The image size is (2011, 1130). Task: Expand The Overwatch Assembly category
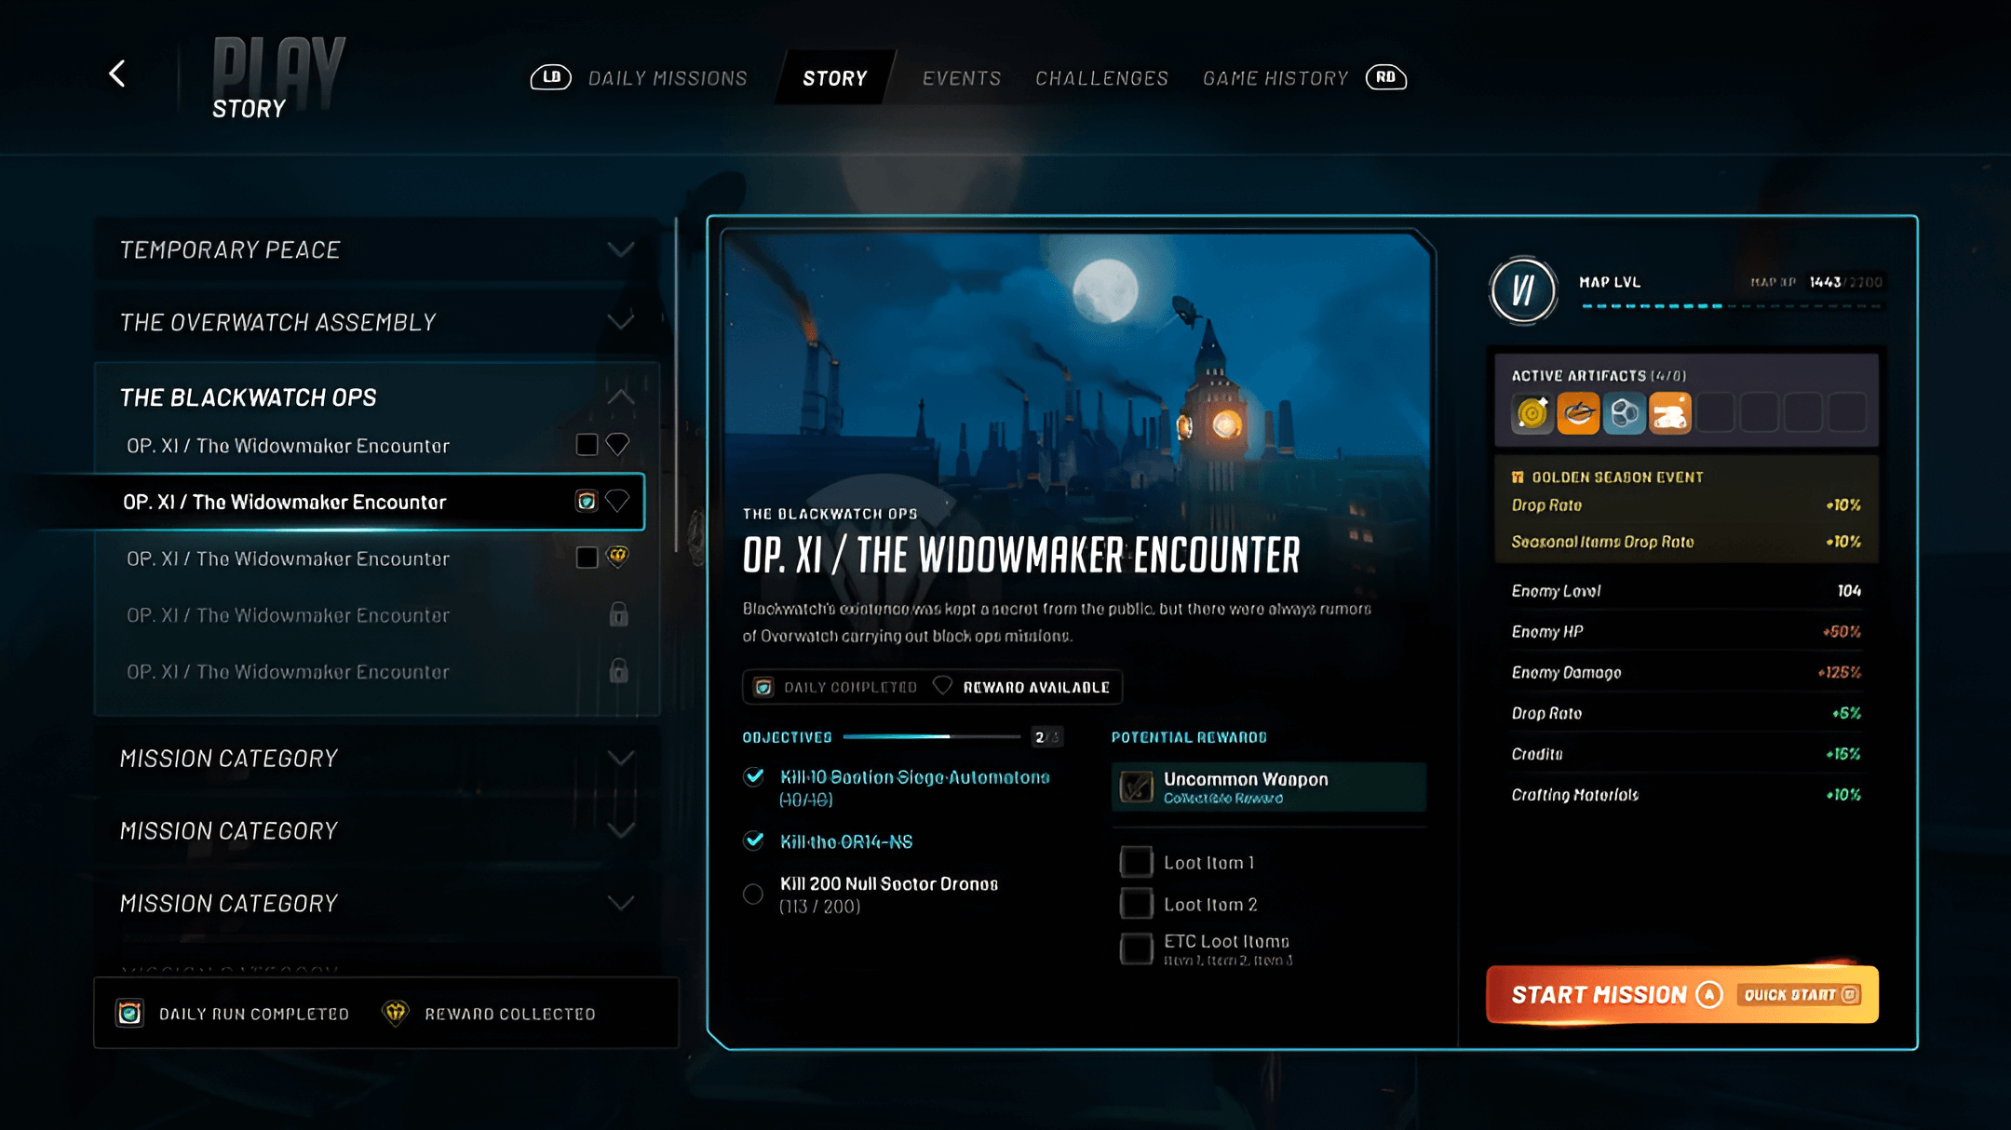tap(621, 322)
